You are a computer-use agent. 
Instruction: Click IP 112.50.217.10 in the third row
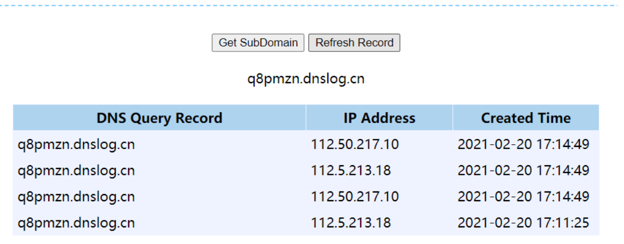[x=355, y=197]
